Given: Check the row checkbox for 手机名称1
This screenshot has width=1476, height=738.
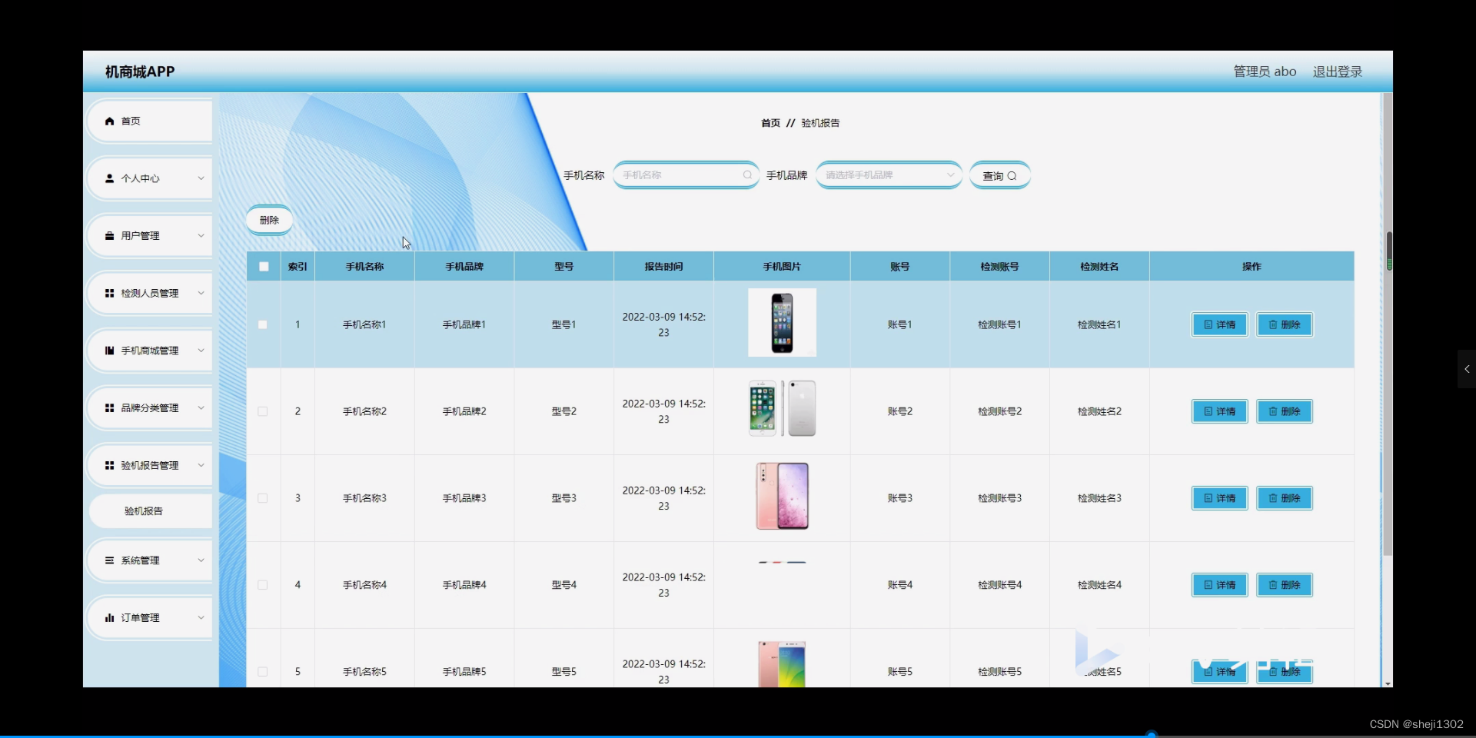Looking at the screenshot, I should pyautogui.click(x=262, y=324).
